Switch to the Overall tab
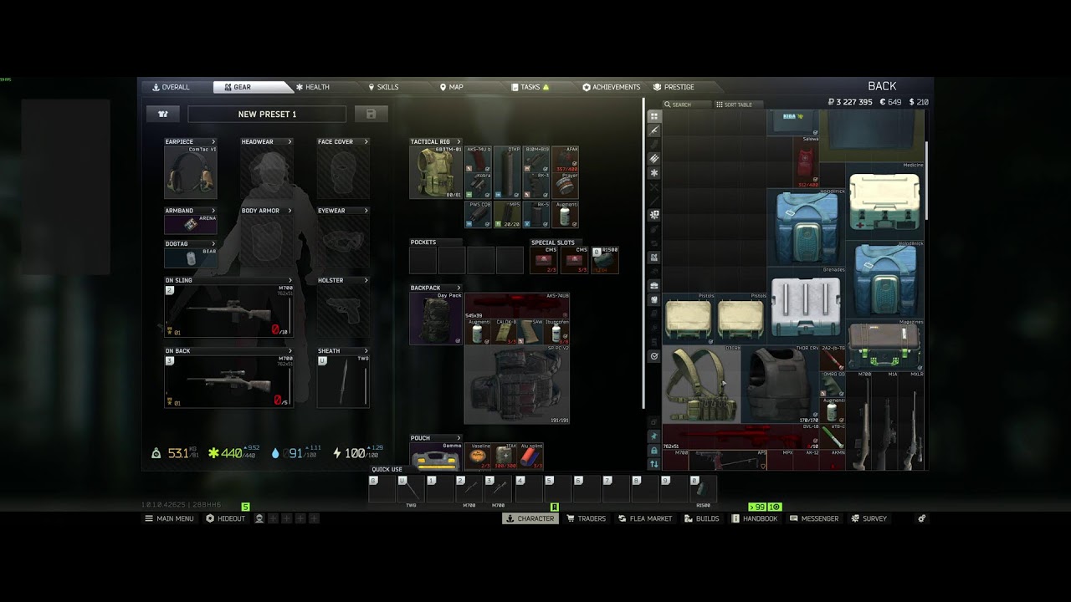The width and height of the screenshot is (1071, 602). click(171, 87)
